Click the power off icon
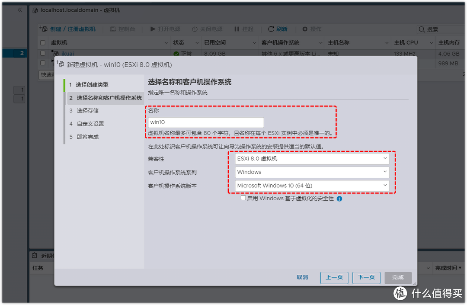 pos(195,29)
